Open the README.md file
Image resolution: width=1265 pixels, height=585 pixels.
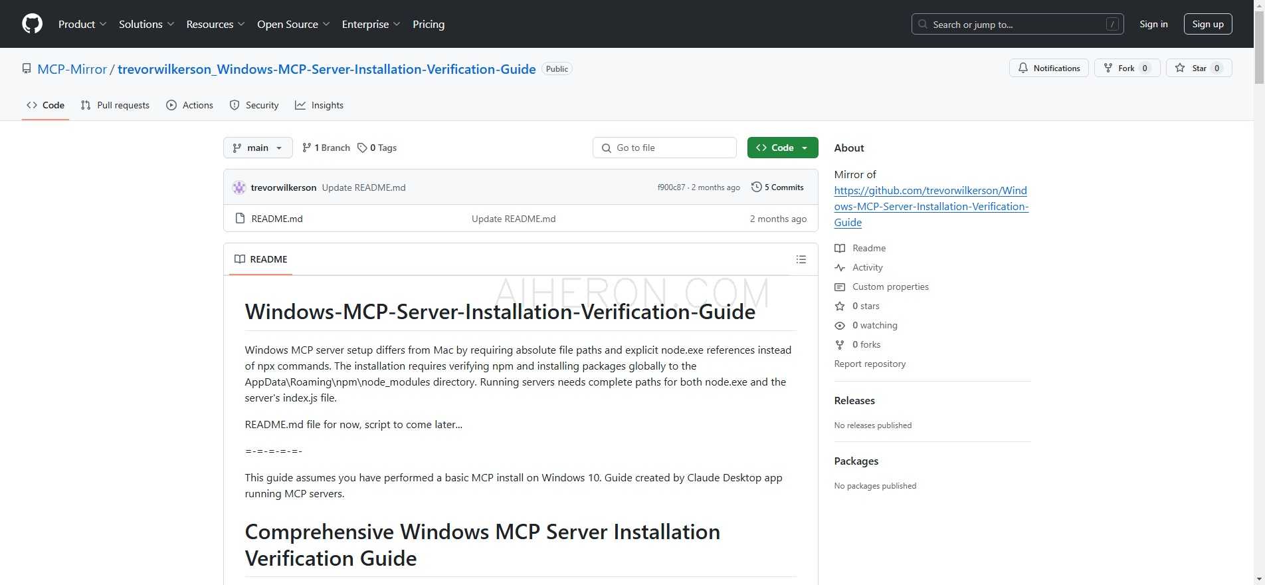pyautogui.click(x=277, y=219)
